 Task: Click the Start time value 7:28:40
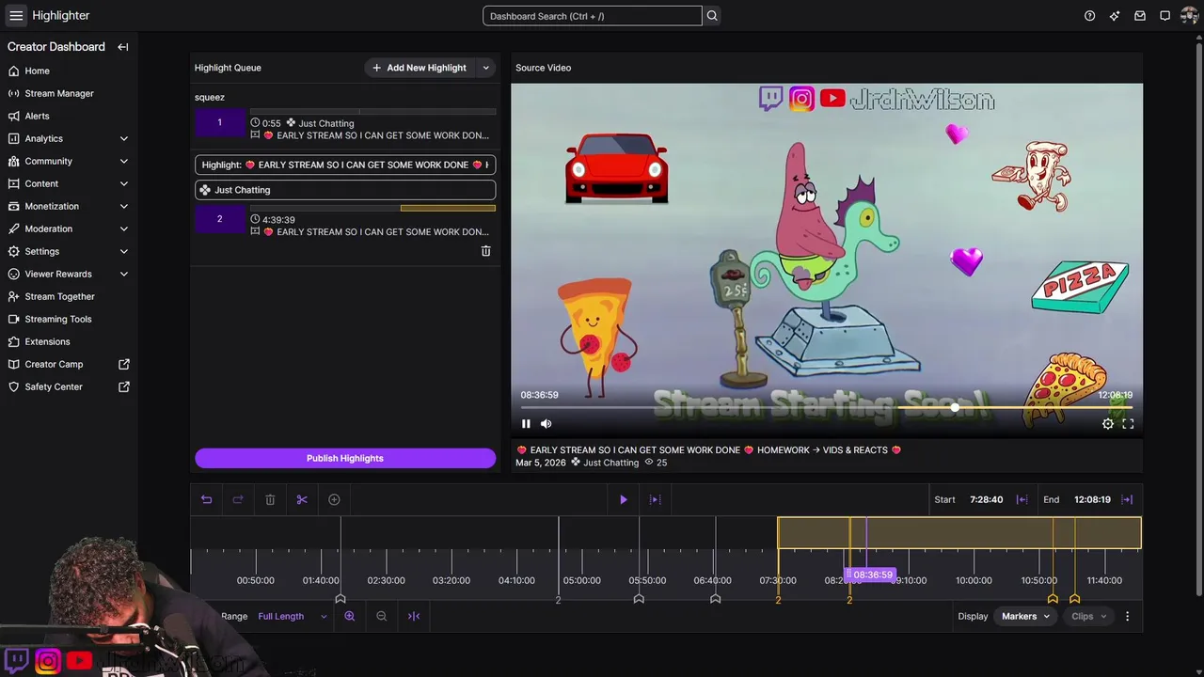[986, 500]
